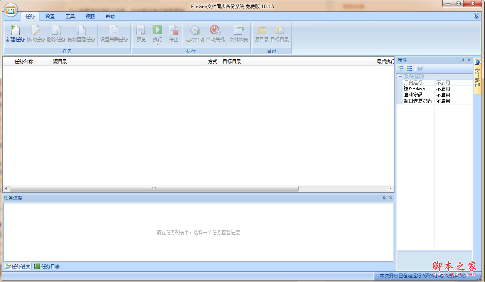Image resolution: width=485 pixels, height=282 pixels.
Task: Close the 任务进度 panel
Action: click(x=391, y=198)
